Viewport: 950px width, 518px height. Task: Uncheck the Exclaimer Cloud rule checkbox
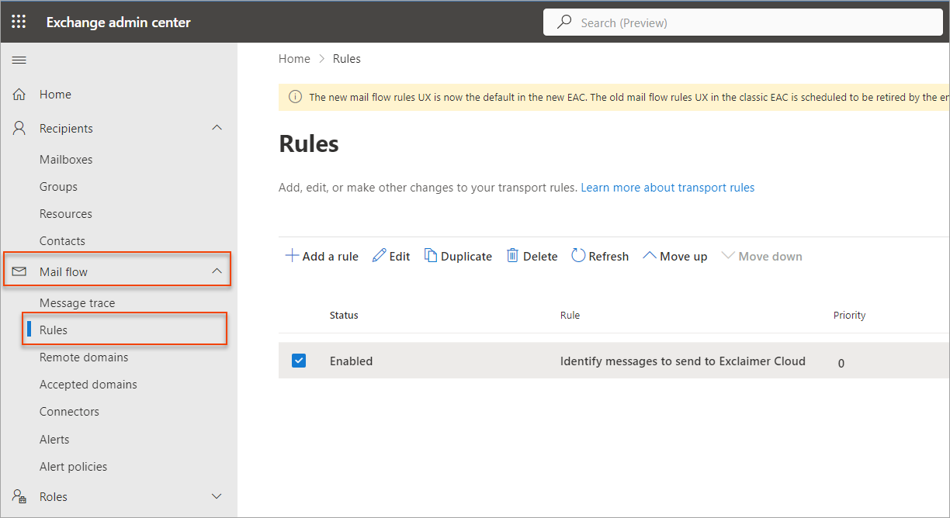(299, 361)
